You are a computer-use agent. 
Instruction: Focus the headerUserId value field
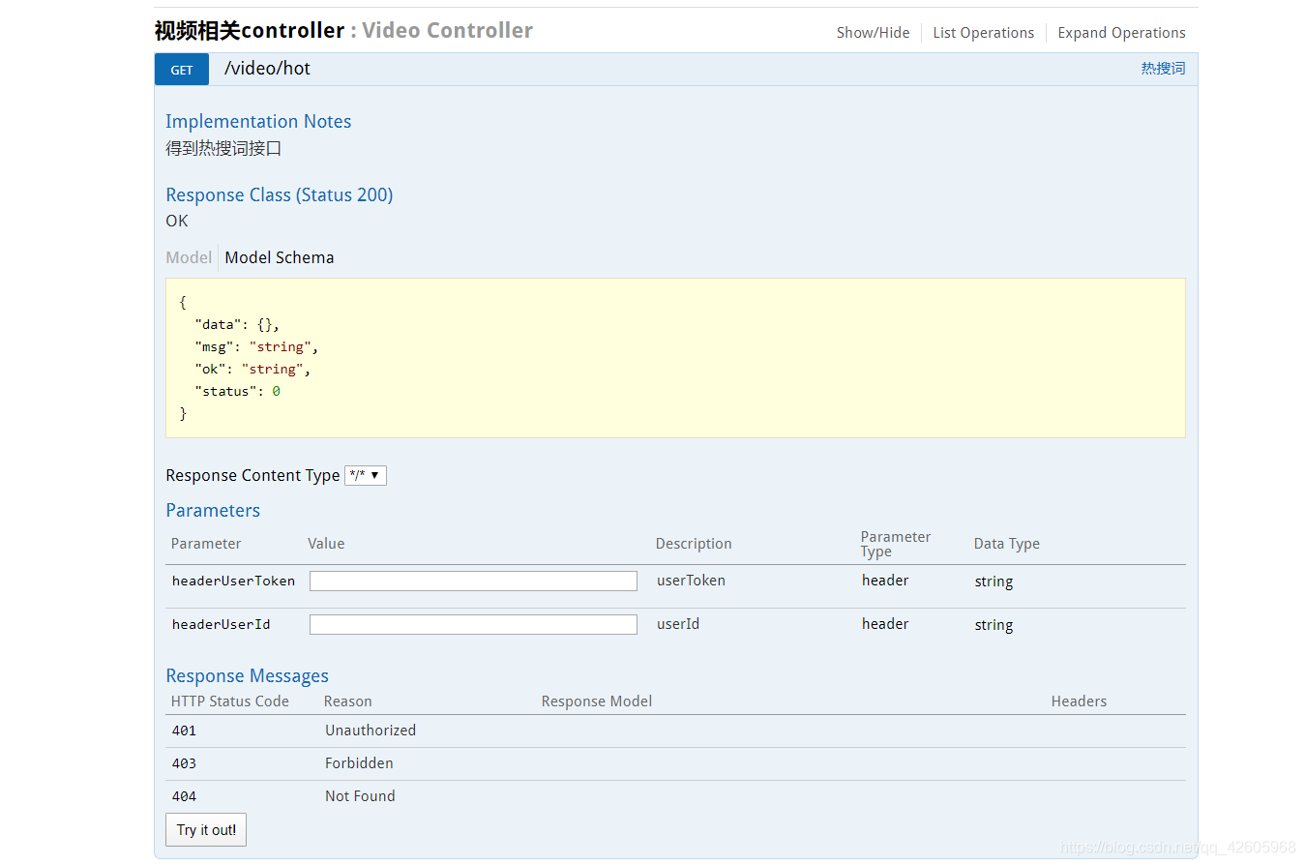point(473,624)
